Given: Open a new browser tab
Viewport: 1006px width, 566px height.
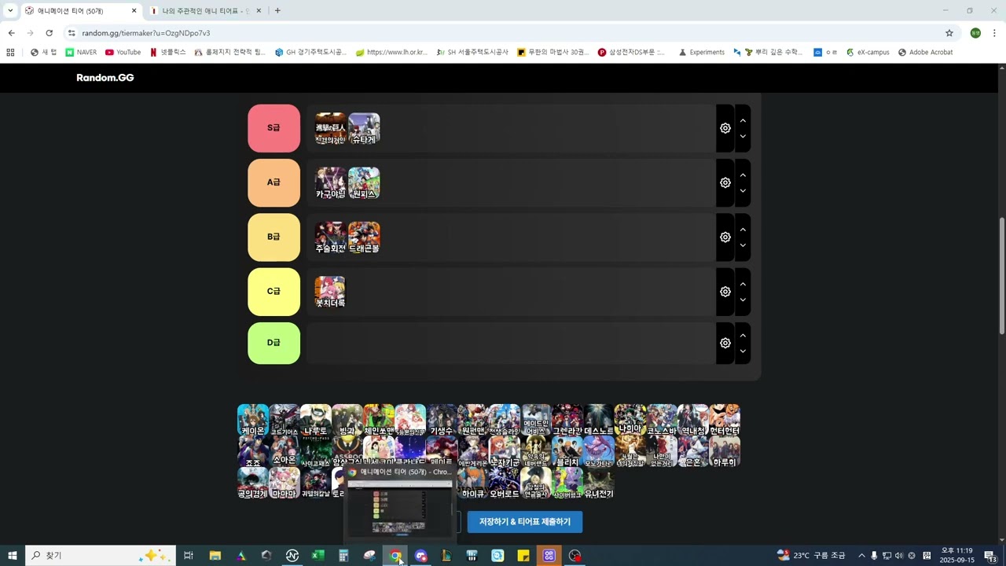Looking at the screenshot, I should (277, 11).
